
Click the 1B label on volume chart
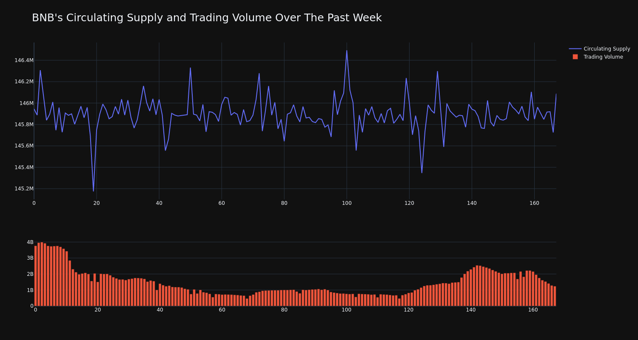point(30,290)
